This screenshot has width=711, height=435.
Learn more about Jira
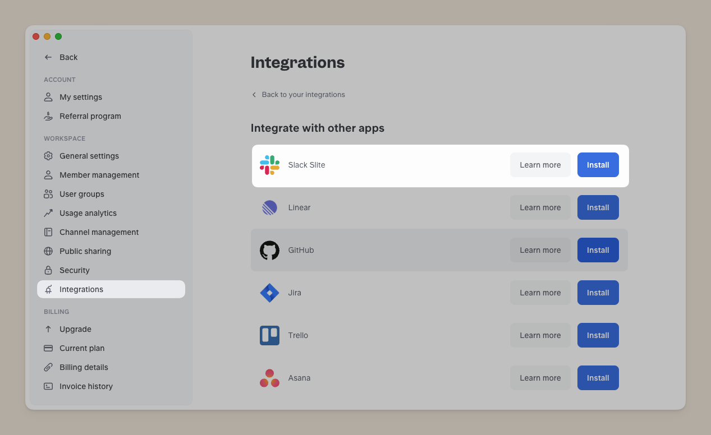click(540, 293)
